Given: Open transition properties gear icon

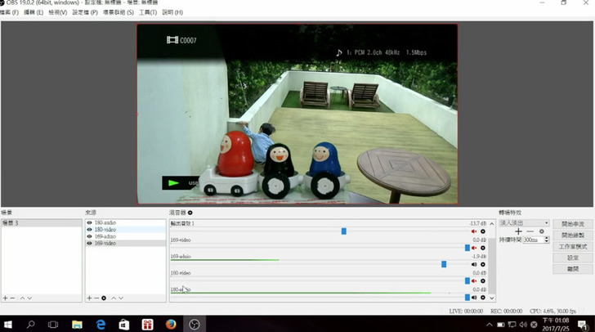Looking at the screenshot, I should (542, 231).
